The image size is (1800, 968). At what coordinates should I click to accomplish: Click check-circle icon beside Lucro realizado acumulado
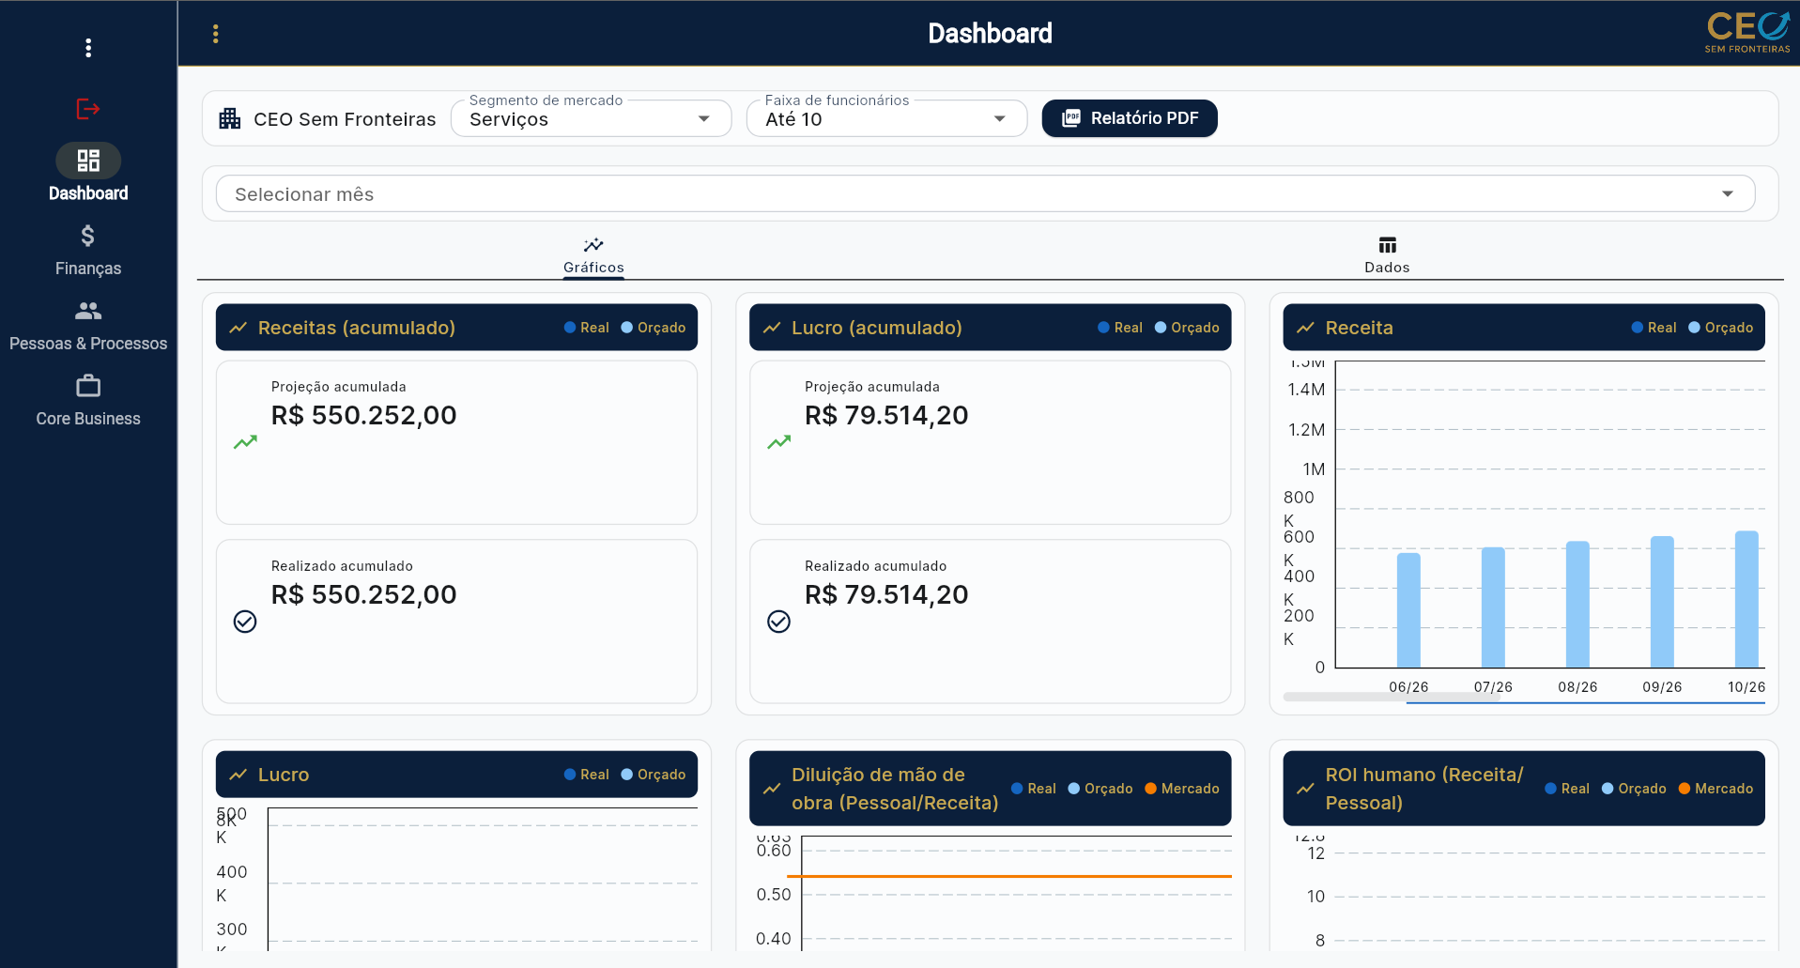(x=778, y=622)
